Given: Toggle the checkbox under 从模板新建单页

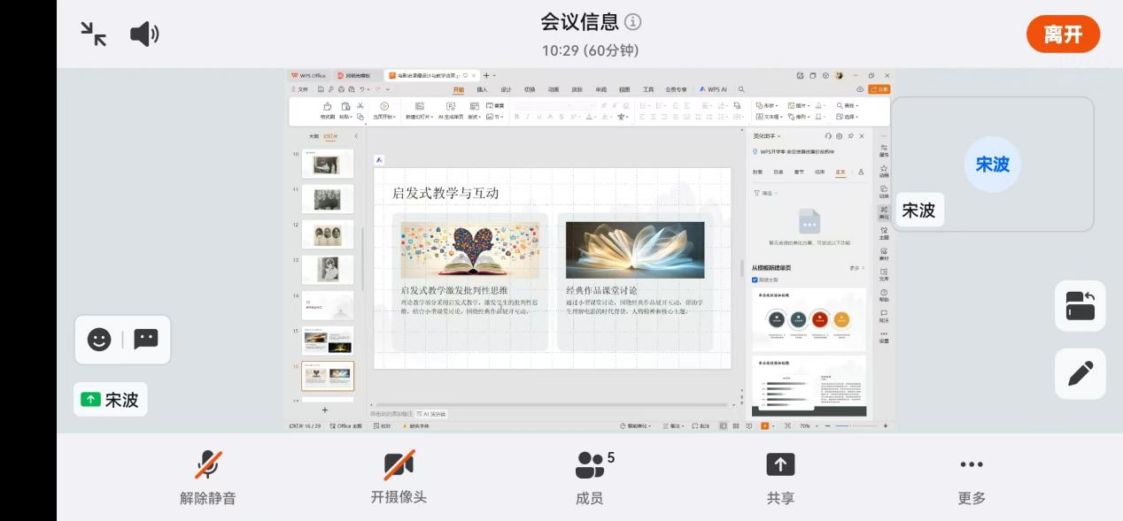Looking at the screenshot, I should click(755, 280).
